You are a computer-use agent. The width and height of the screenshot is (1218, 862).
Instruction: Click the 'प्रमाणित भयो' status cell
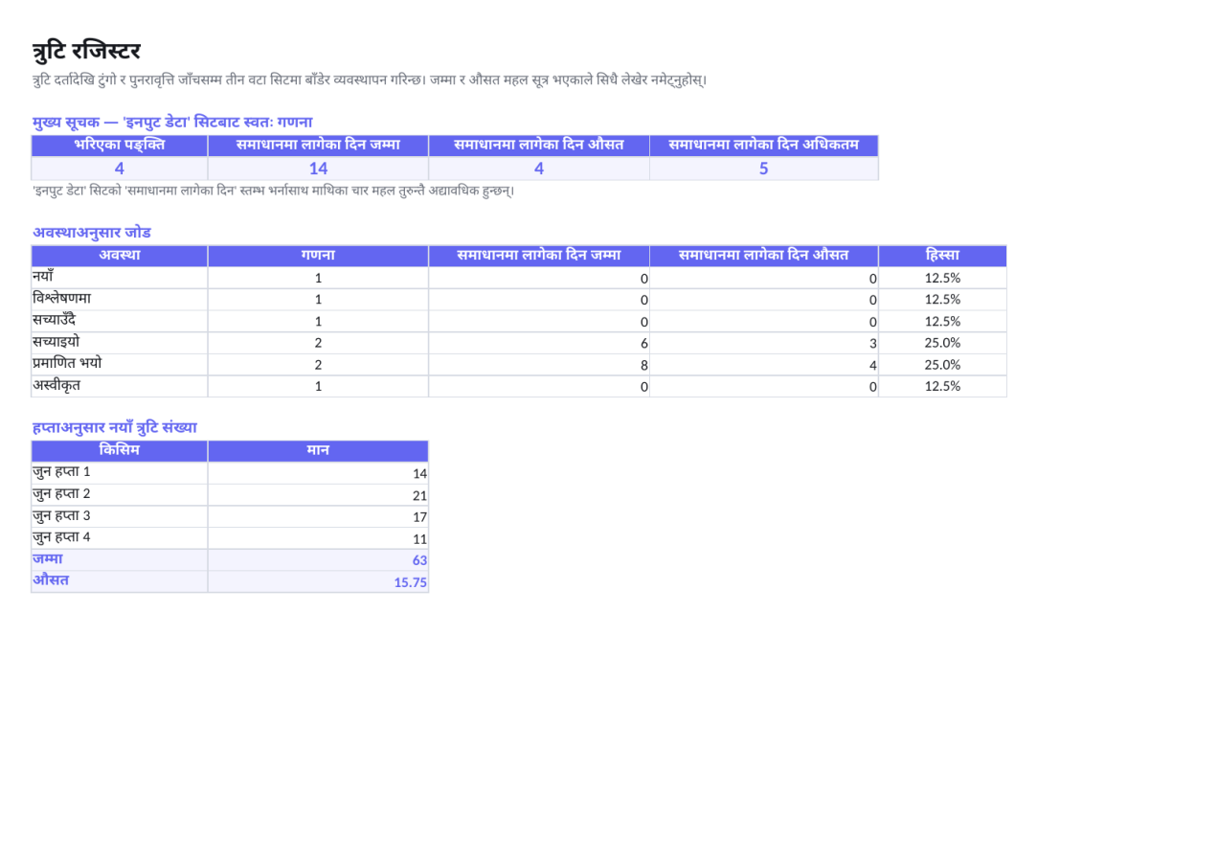tap(120, 364)
